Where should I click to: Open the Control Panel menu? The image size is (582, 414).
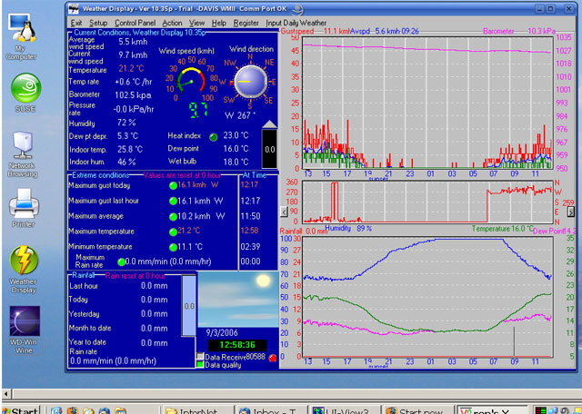tap(135, 23)
